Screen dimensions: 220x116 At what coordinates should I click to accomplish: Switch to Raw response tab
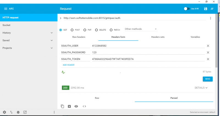[x=97, y=98]
